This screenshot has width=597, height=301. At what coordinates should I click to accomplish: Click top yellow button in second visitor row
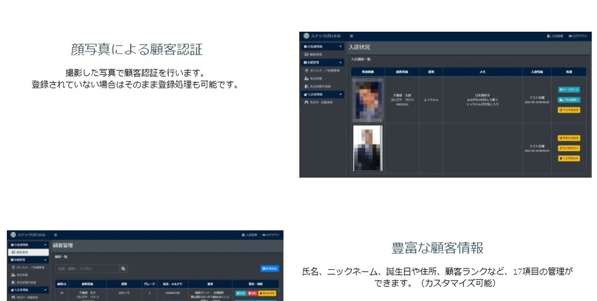(568, 138)
